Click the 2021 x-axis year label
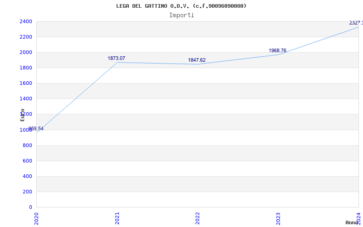This screenshot has width=363, height=227. tap(117, 218)
